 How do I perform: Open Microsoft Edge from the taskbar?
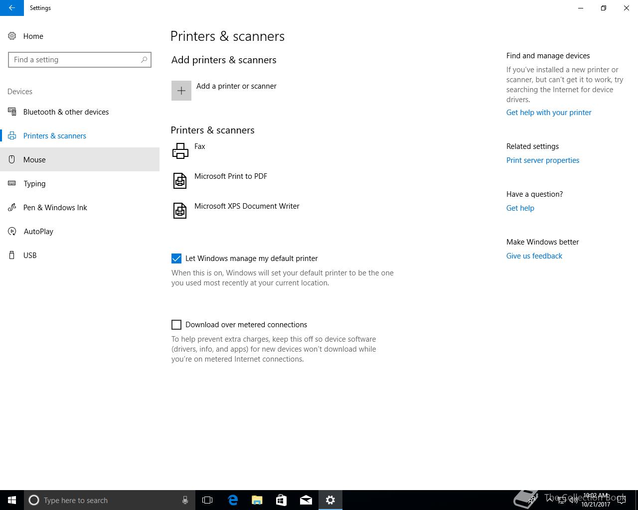233,500
